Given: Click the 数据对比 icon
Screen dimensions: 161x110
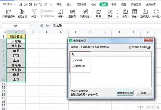Looking at the screenshot, I should click(85, 12).
